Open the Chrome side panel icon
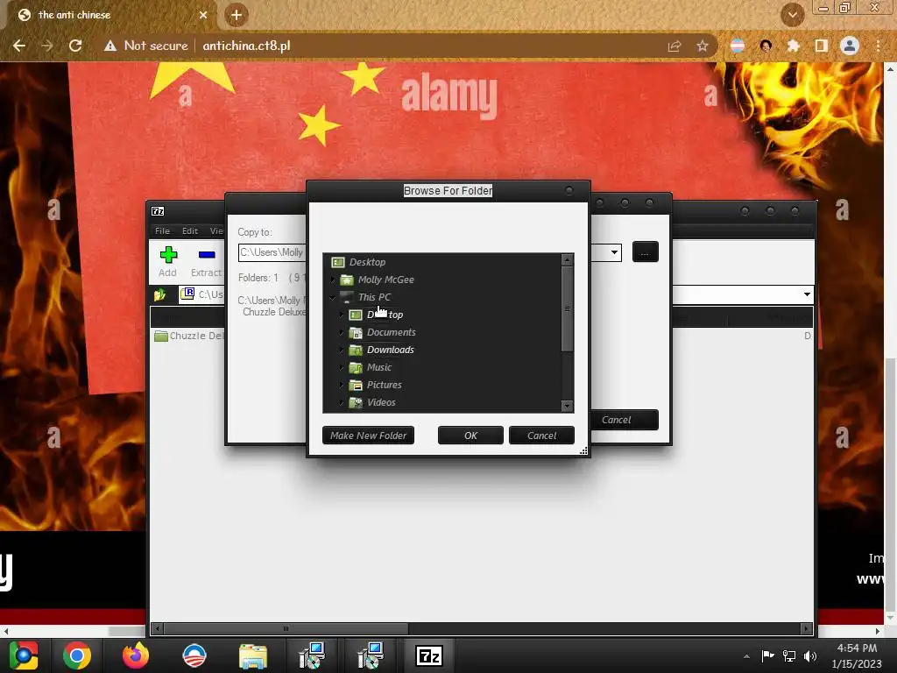This screenshot has width=897, height=673. 821,46
